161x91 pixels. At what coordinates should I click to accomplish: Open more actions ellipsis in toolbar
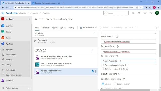pos(136,28)
